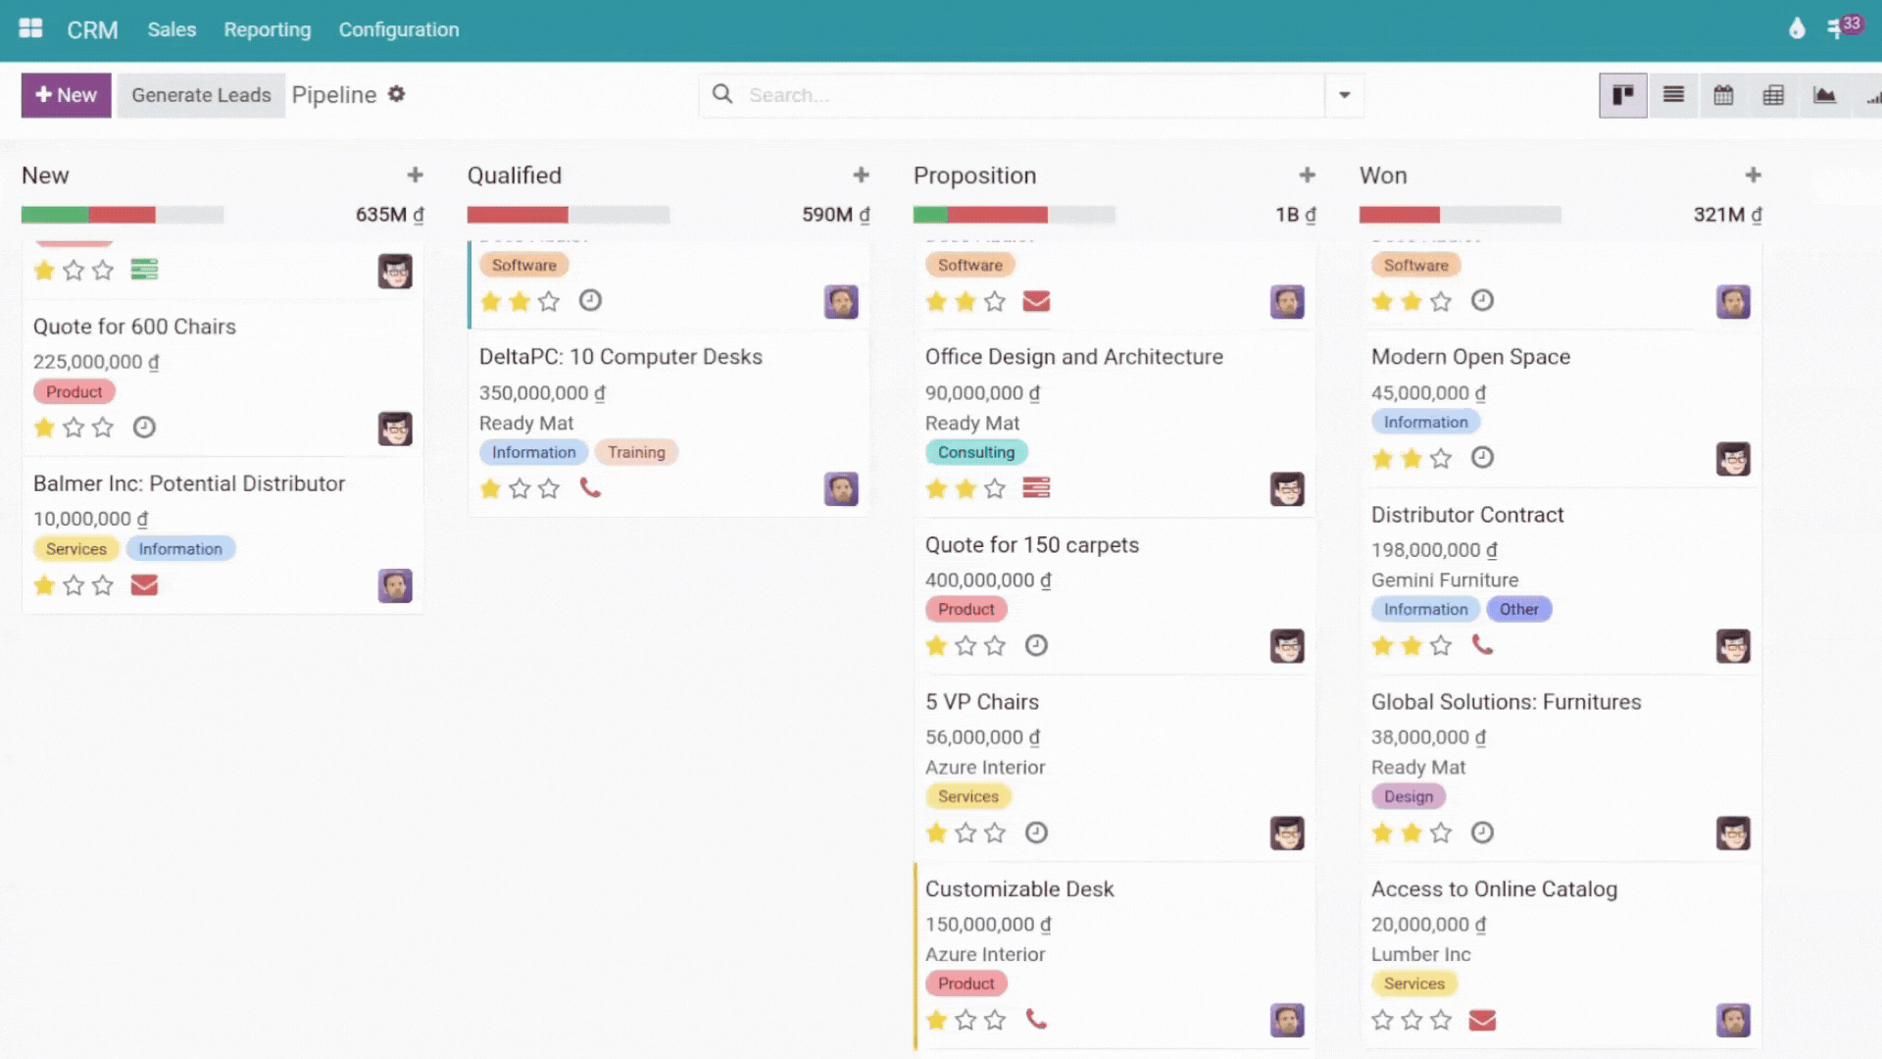Toggle second star on 5 VP Chairs
Viewport: 1882px width, 1059px height.
966,833
